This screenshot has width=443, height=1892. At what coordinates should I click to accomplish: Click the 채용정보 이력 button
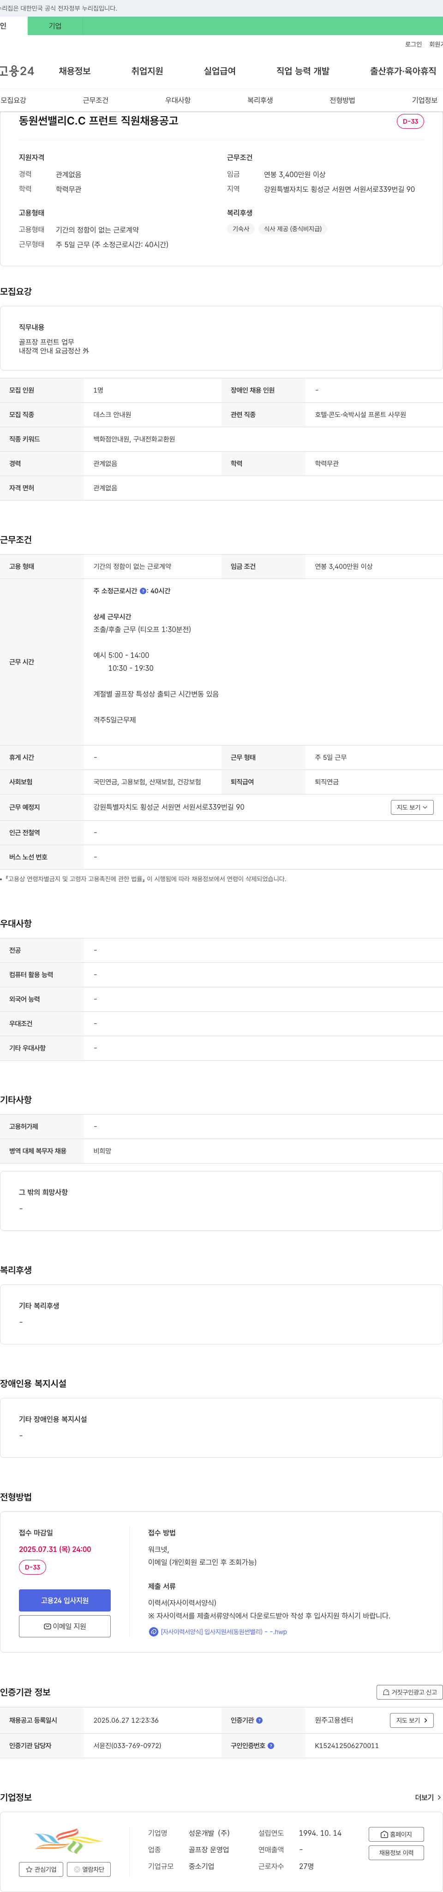(x=396, y=1852)
